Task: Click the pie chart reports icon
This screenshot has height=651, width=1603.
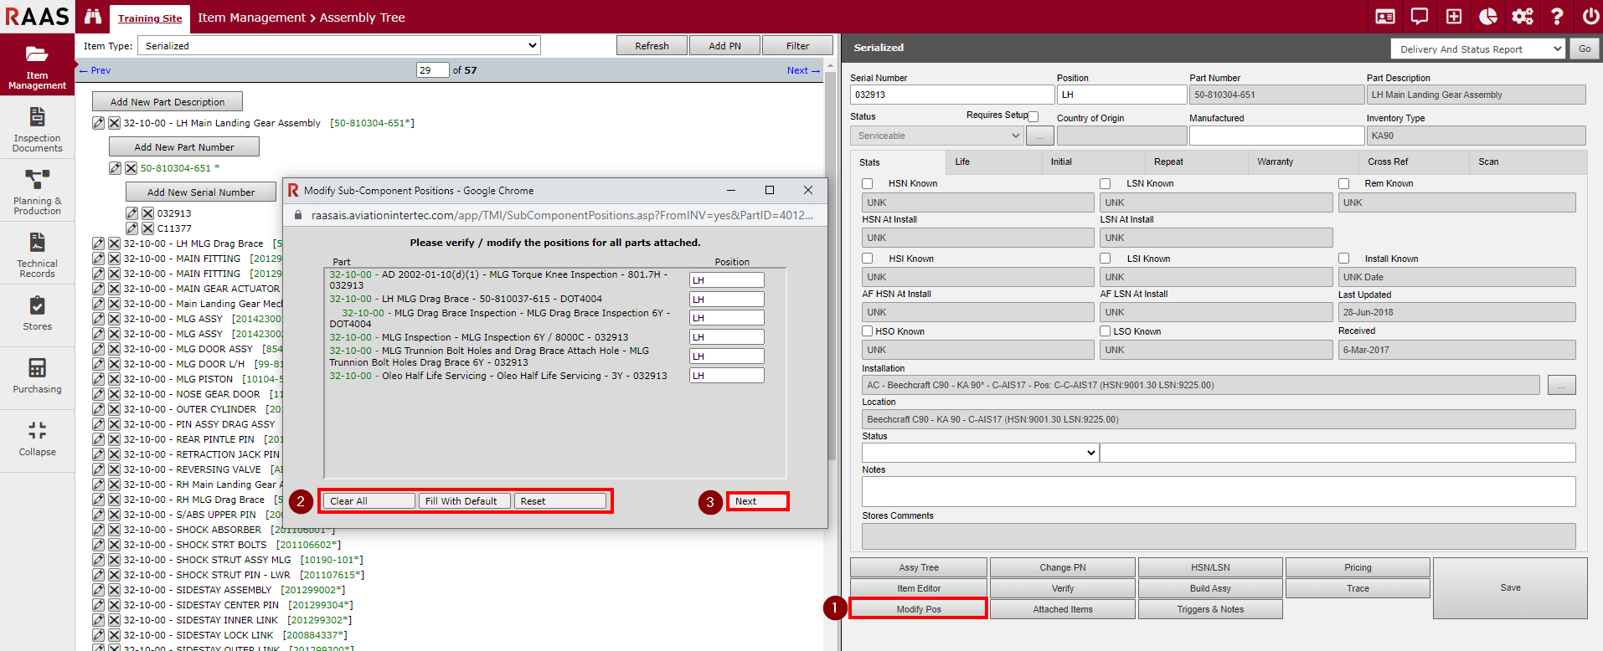Action: [1488, 17]
